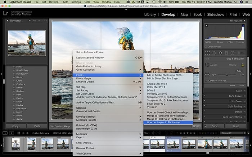This screenshot has width=252, height=157.
Task: Select the Red Eye Correction tool icon
Action: tap(220, 53)
